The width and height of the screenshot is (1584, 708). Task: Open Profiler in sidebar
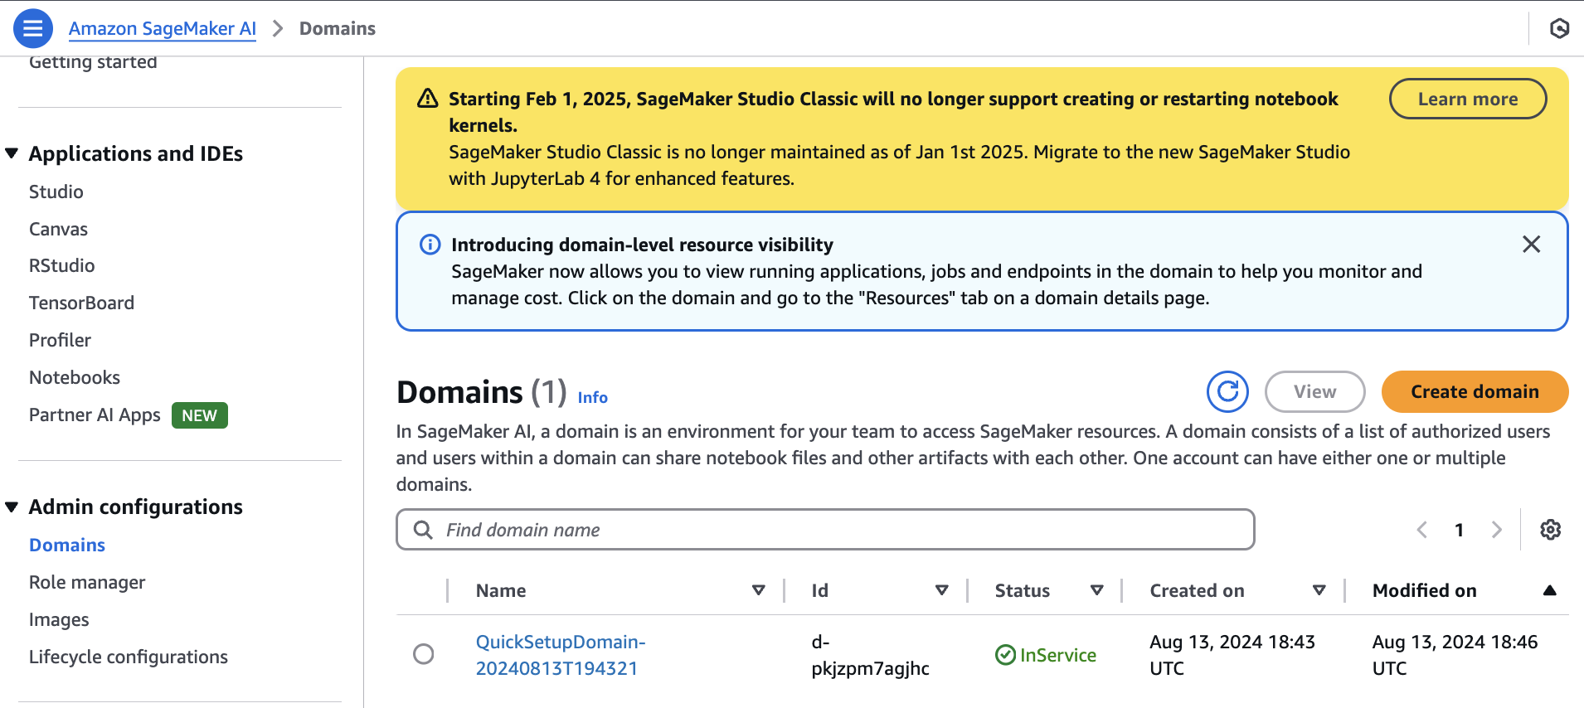(x=60, y=340)
